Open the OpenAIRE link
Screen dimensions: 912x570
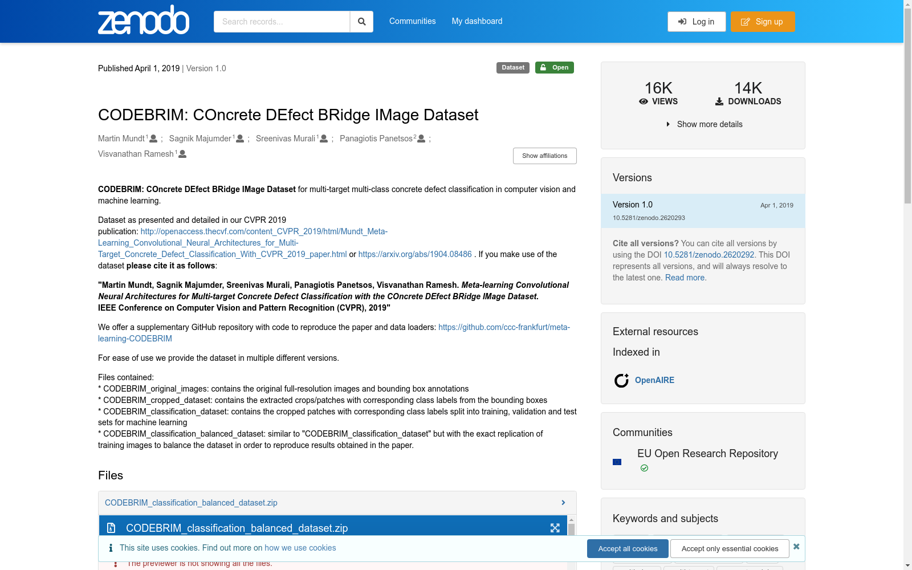pos(654,380)
